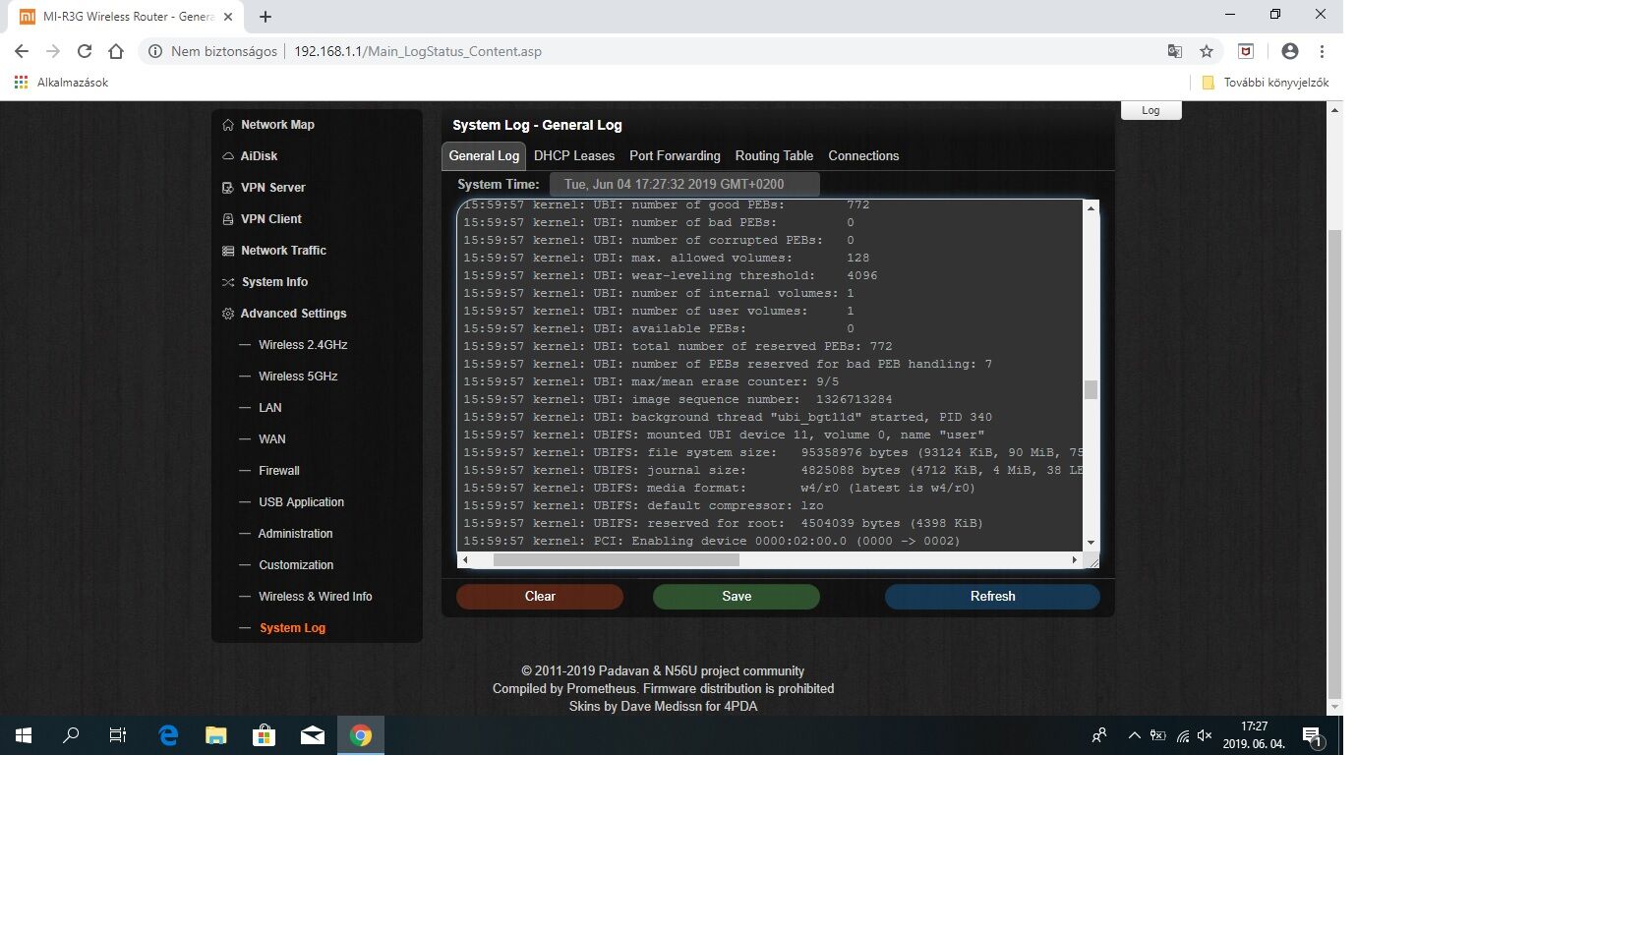
Task: Click the site info 'Nem biztonságos' icon
Action: click(155, 51)
